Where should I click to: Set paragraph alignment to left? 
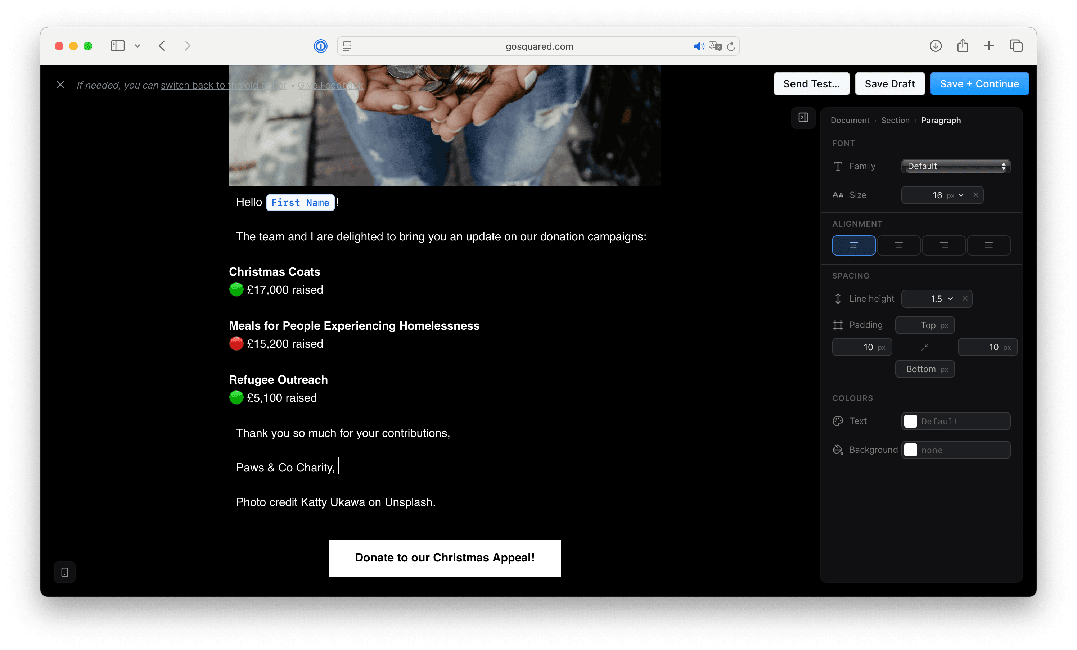click(853, 245)
